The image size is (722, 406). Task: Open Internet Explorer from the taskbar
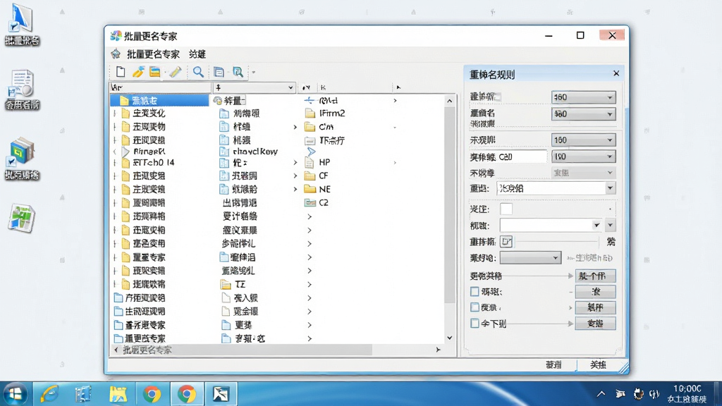(49, 394)
